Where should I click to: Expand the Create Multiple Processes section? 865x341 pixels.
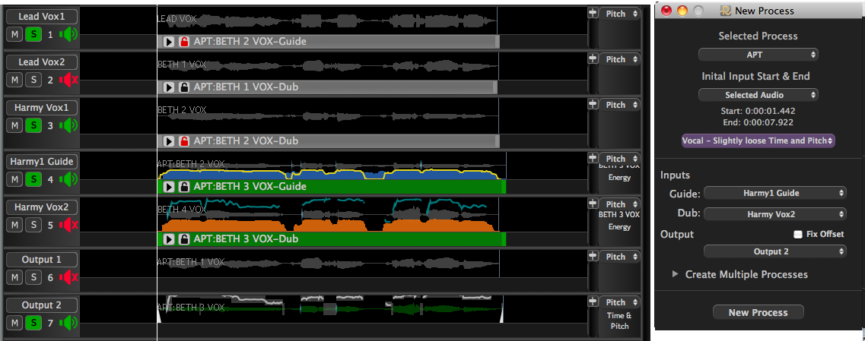tap(675, 274)
